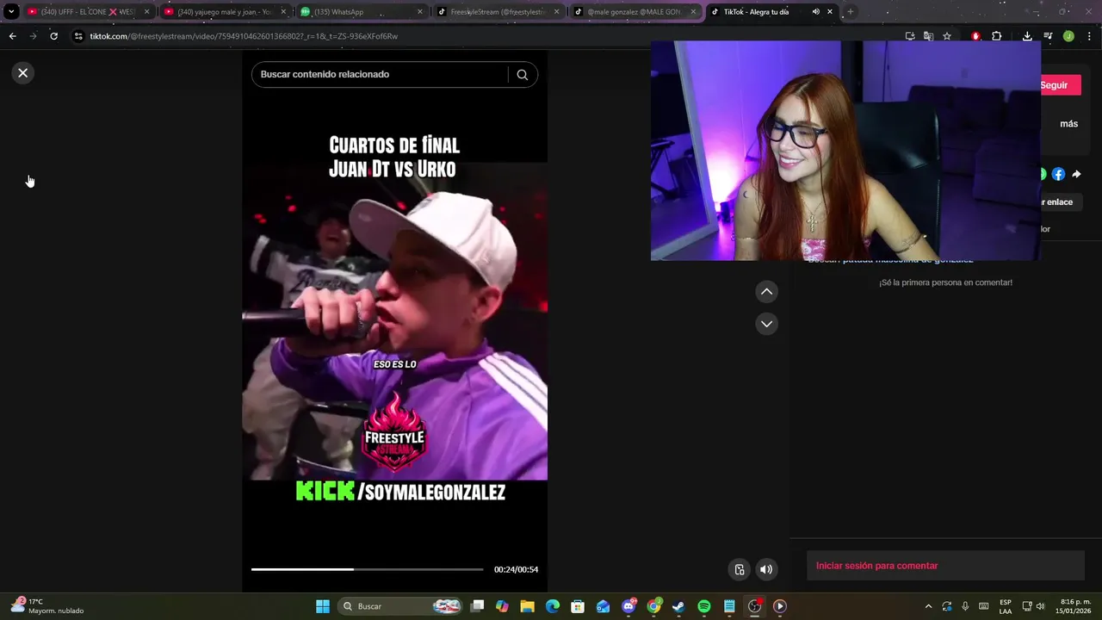Open Google Chrome taskbar icon
Image resolution: width=1102 pixels, height=620 pixels.
pos(654,606)
